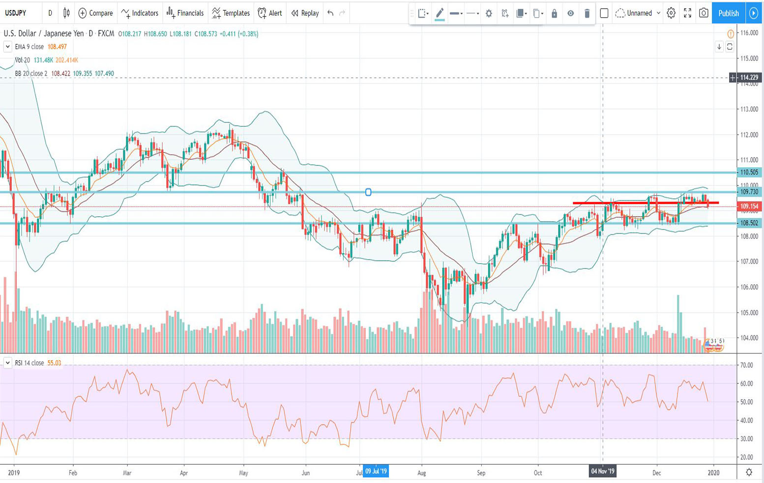Click the layout square checkbox icon
The width and height of the screenshot is (764, 483).
(604, 13)
